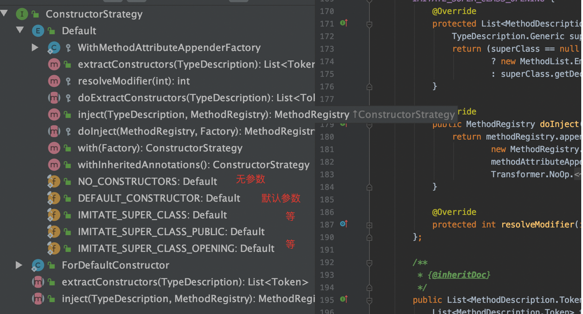Screen dimensions: 583x314
Task: Click line number 190 in the gutter
Action: pos(327,237)
